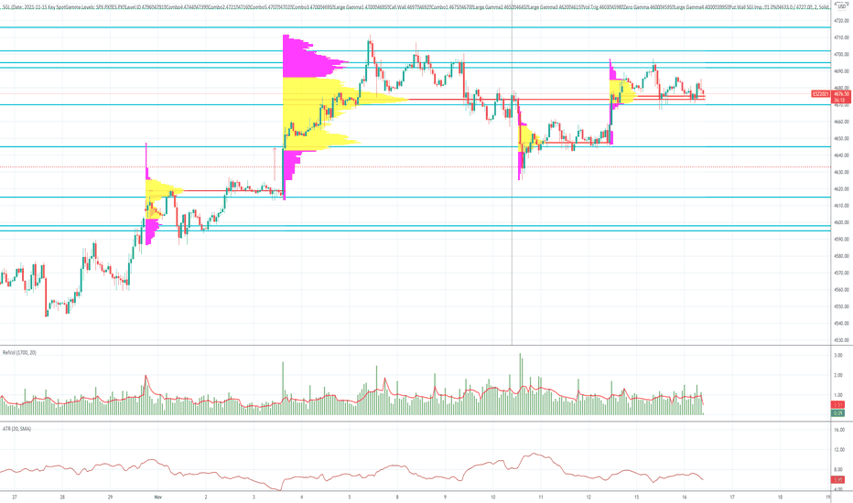Click the 8 date label on time axis
853x503 pixels.
click(x=397, y=497)
